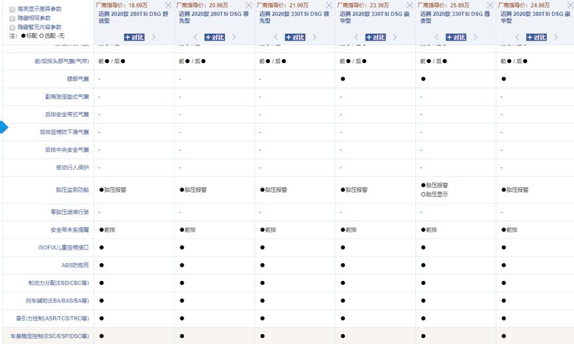574x344 pixels.
Task: Move 330TSI 豪华型 column left
Action: (x=356, y=37)
